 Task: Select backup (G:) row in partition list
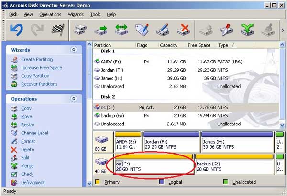click(x=186, y=116)
